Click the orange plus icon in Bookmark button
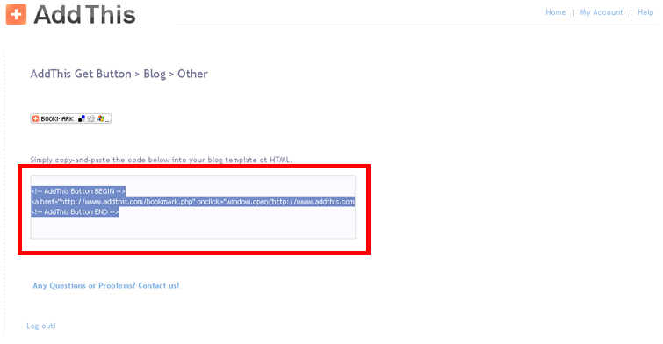663x344 pixels. [35, 118]
